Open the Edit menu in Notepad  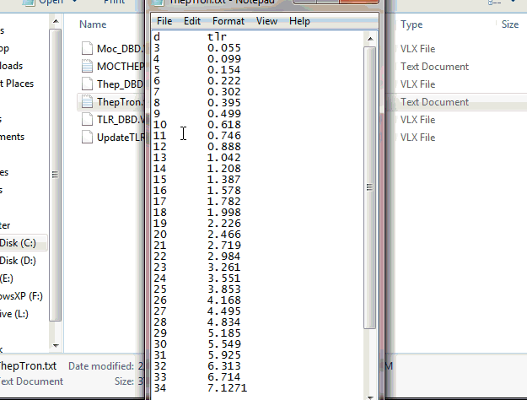(192, 20)
